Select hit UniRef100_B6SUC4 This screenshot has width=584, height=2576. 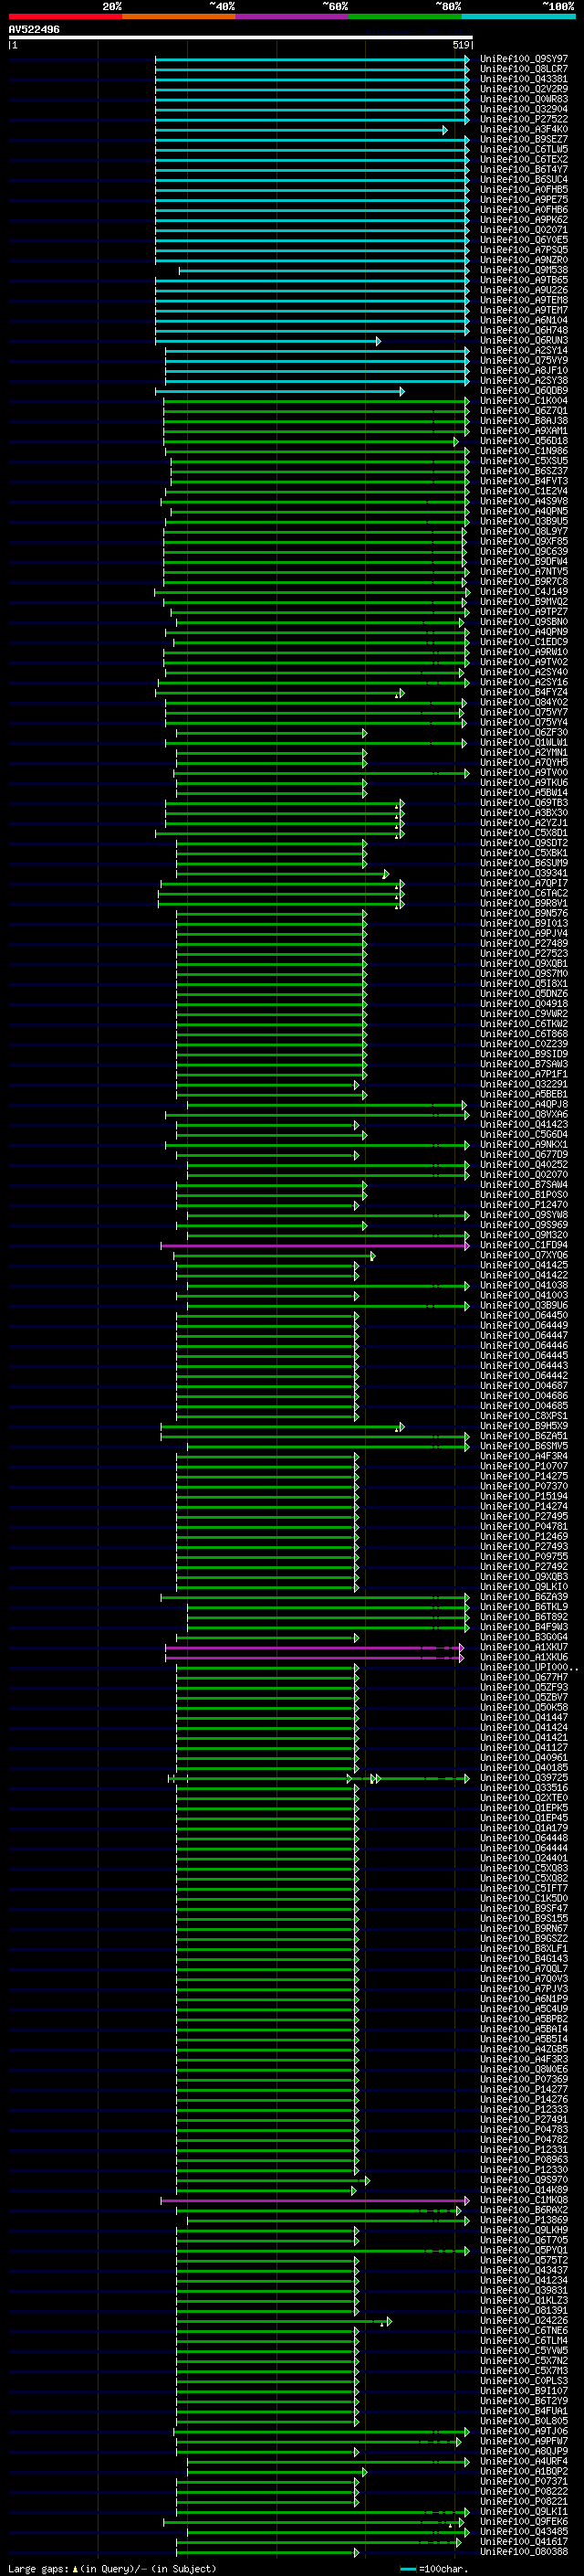click(523, 179)
